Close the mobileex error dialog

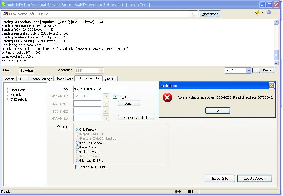click(x=272, y=85)
